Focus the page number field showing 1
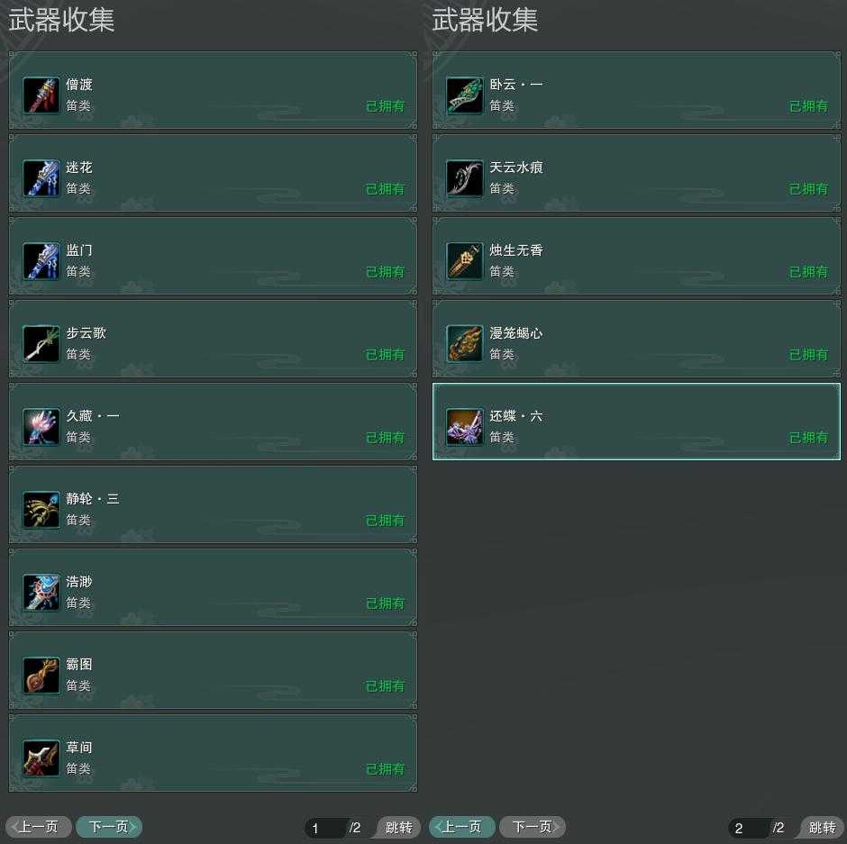Image resolution: width=847 pixels, height=844 pixels. [325, 828]
